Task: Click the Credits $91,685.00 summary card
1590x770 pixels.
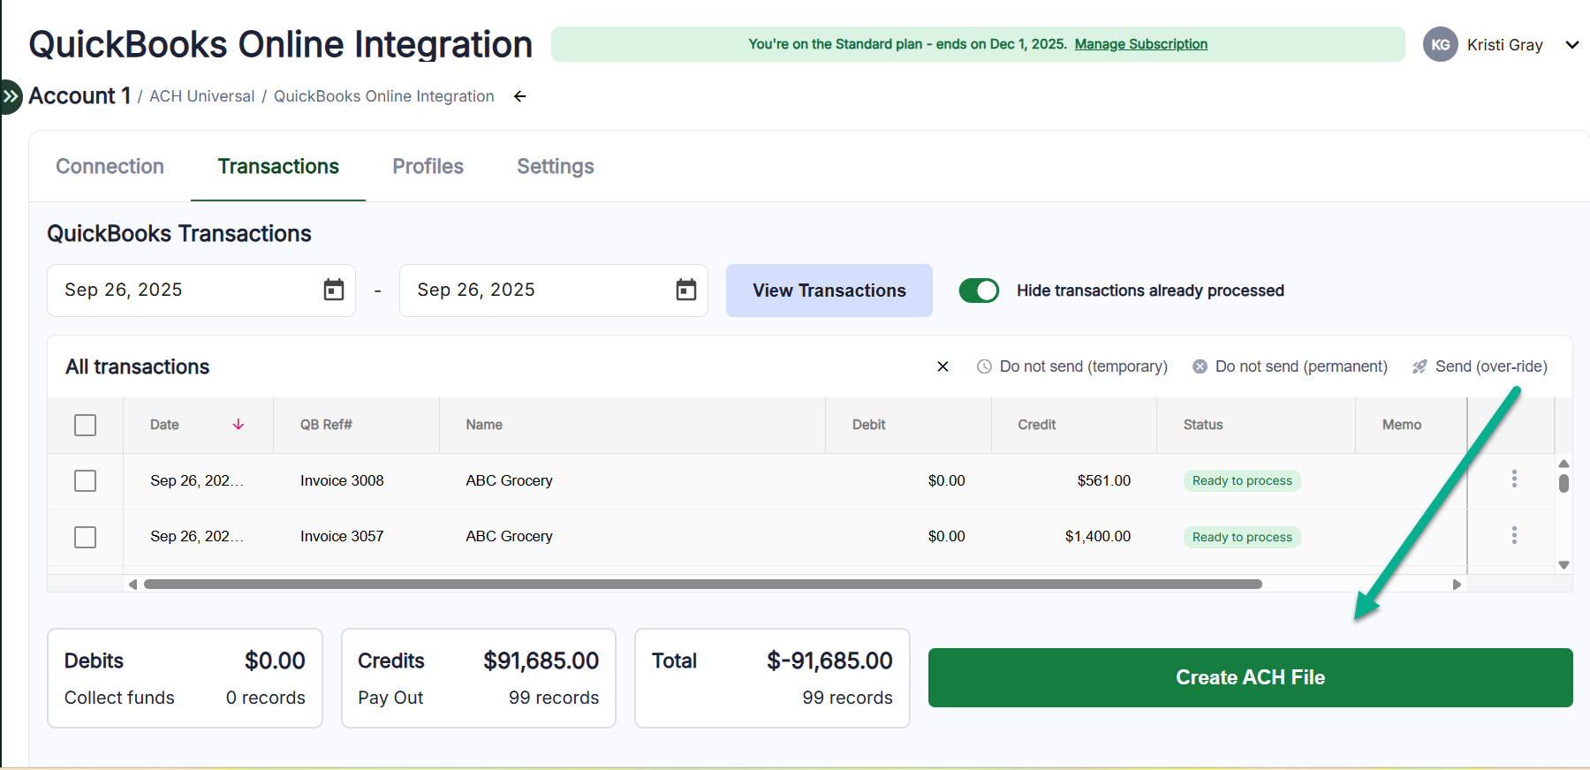Action: 479,678
